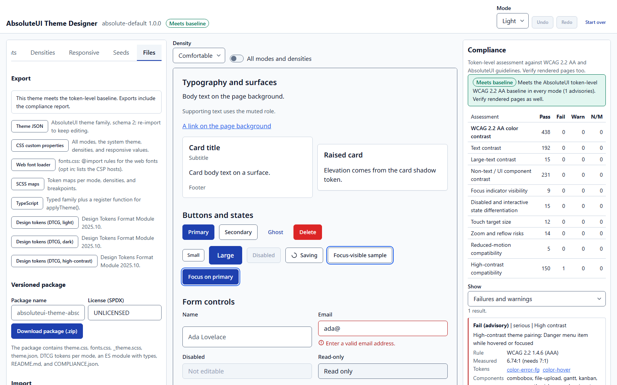This screenshot has width=617, height=385.
Task: Toggle the All modes and densities switch
Action: [237, 59]
